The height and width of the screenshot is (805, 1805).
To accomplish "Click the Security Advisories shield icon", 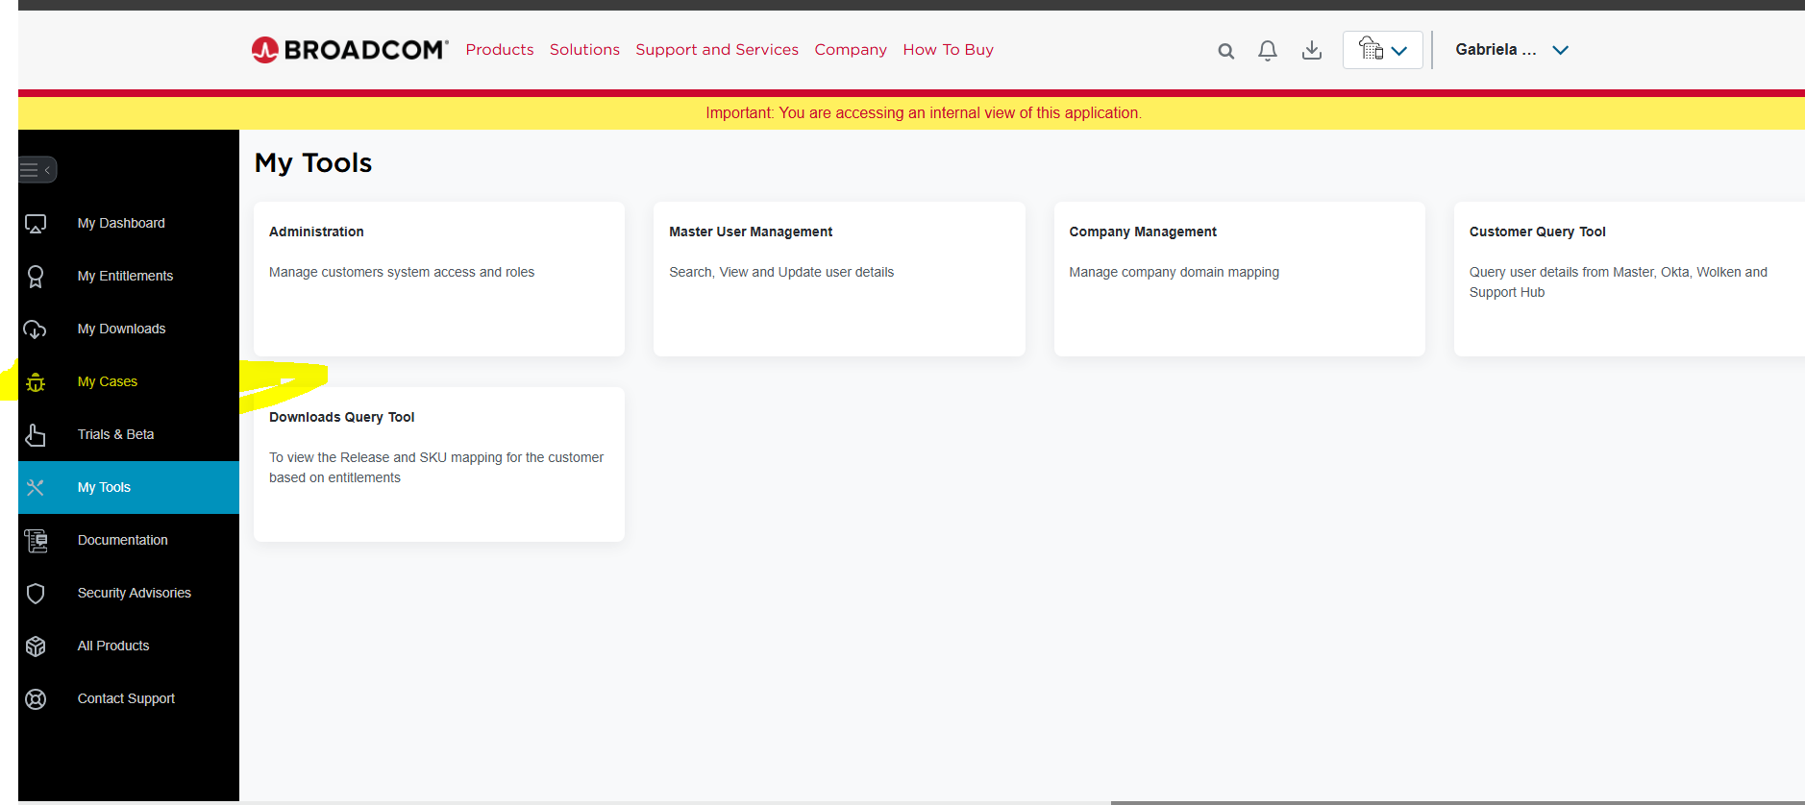I will pyautogui.click(x=36, y=594).
